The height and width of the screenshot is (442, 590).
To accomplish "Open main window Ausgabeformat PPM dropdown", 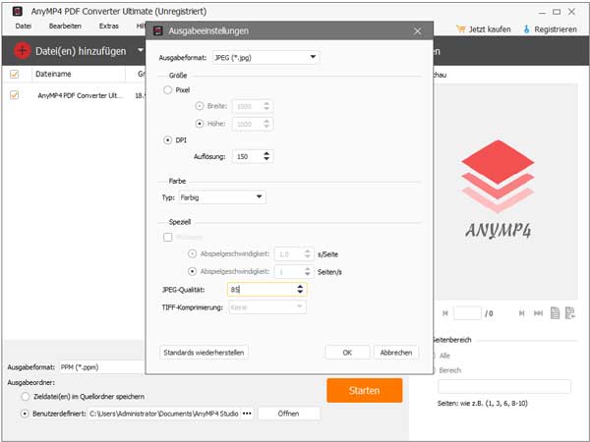I will (x=101, y=367).
